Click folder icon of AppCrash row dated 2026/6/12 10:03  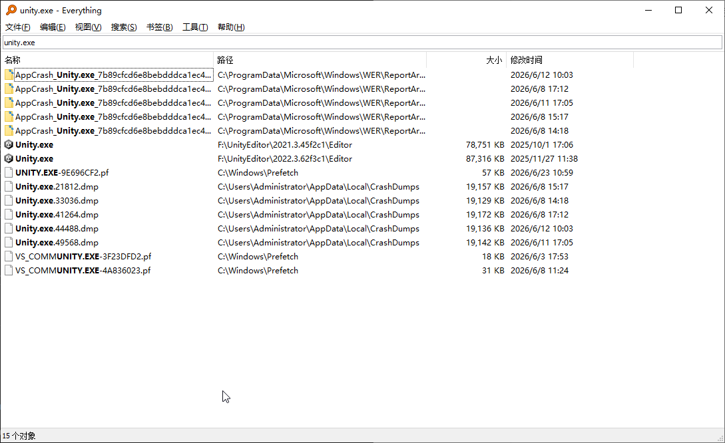pos(9,75)
